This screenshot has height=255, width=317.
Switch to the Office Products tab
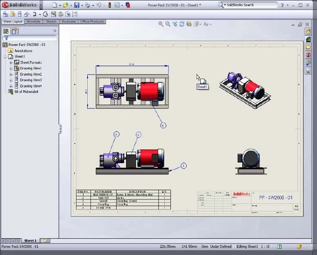(92, 22)
